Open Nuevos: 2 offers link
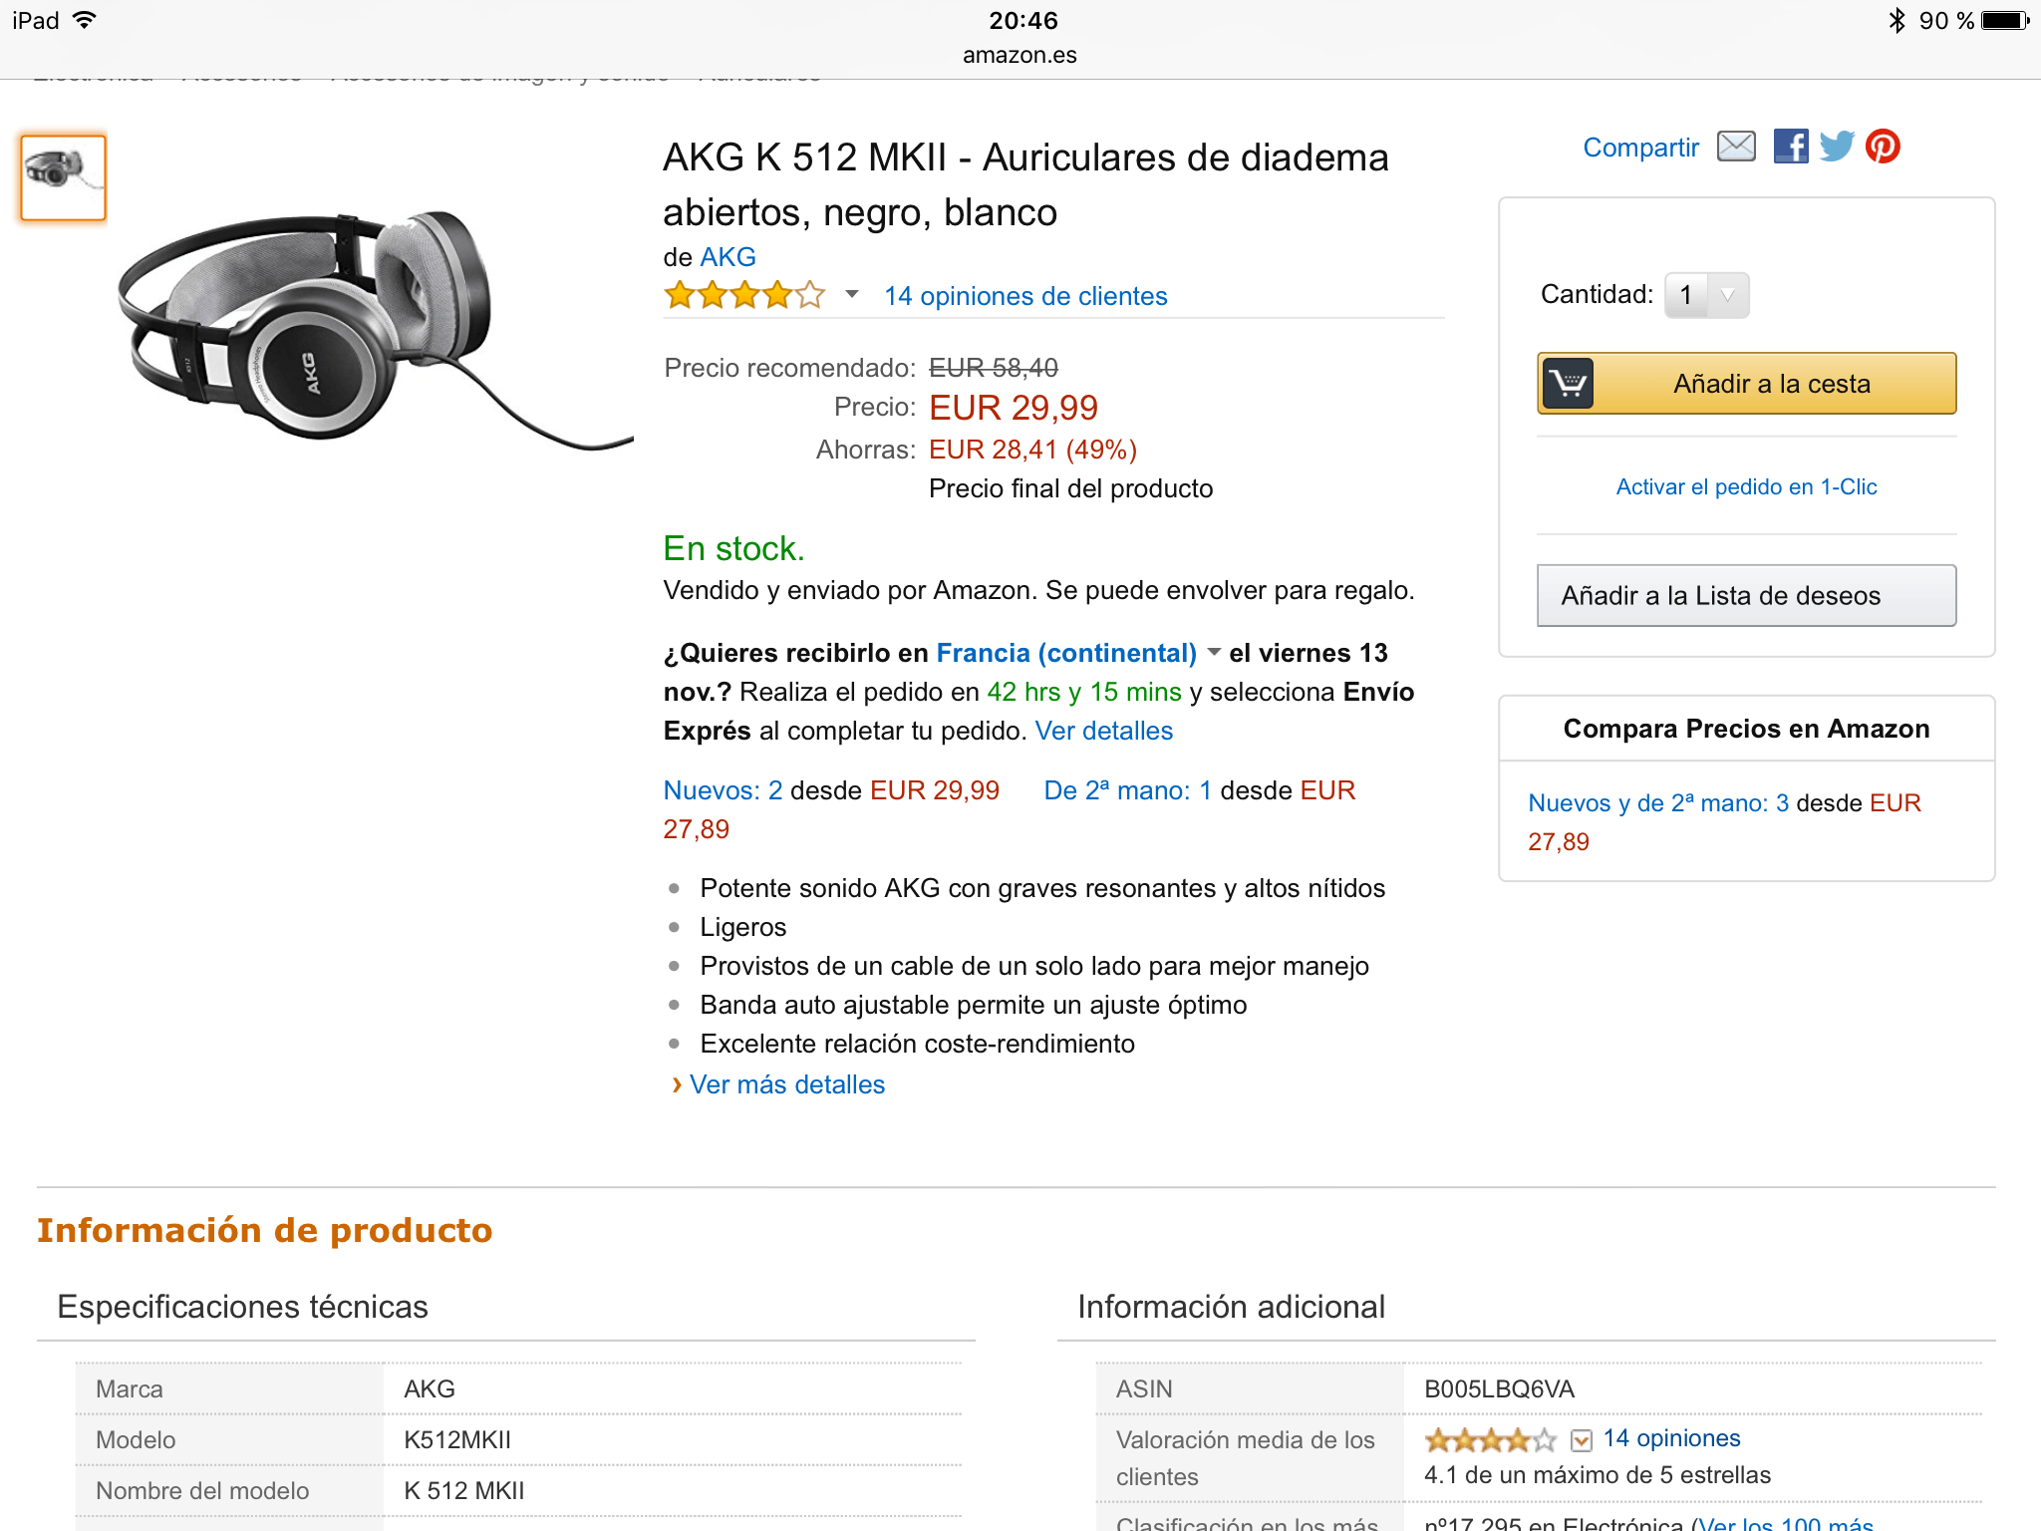 pos(724,790)
